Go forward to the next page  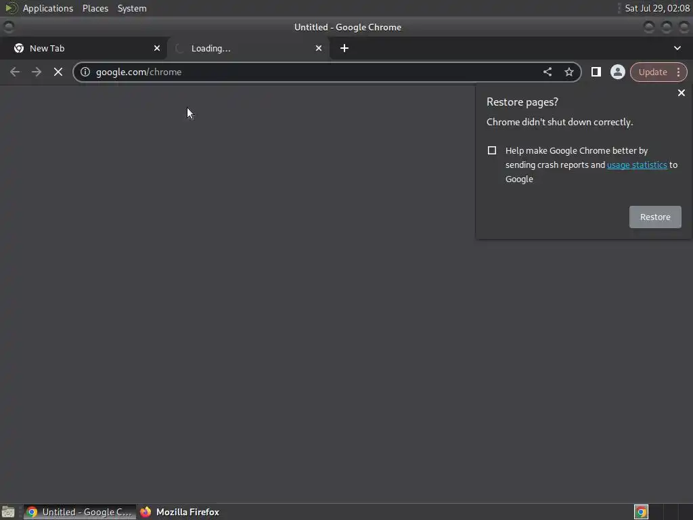point(37,72)
